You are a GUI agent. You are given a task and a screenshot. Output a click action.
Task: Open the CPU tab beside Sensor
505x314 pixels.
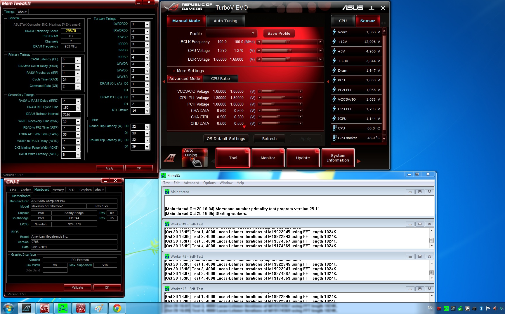click(x=343, y=21)
